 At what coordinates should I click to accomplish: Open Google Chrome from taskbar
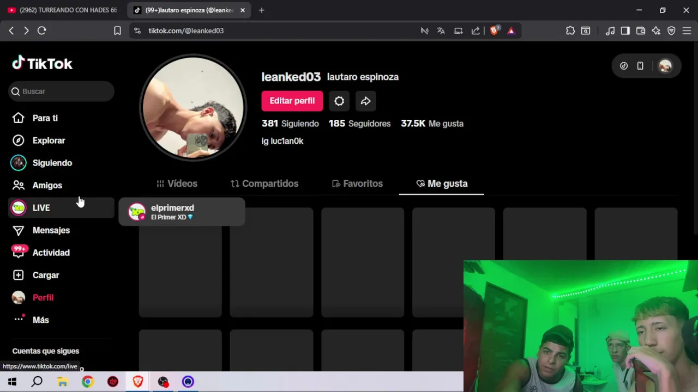(x=88, y=382)
